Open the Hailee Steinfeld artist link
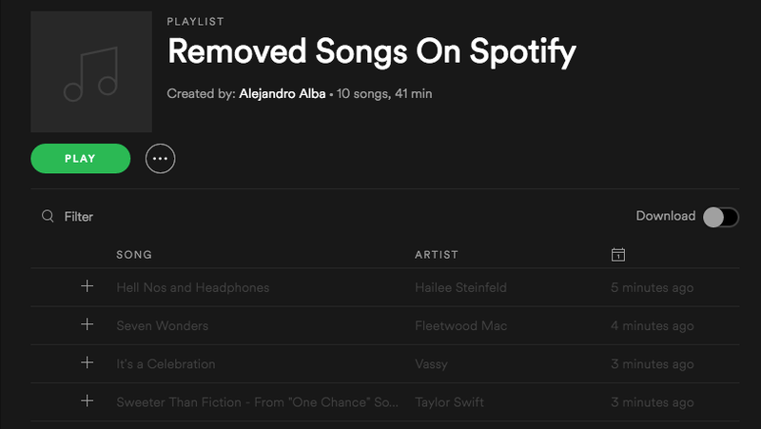 coord(460,287)
